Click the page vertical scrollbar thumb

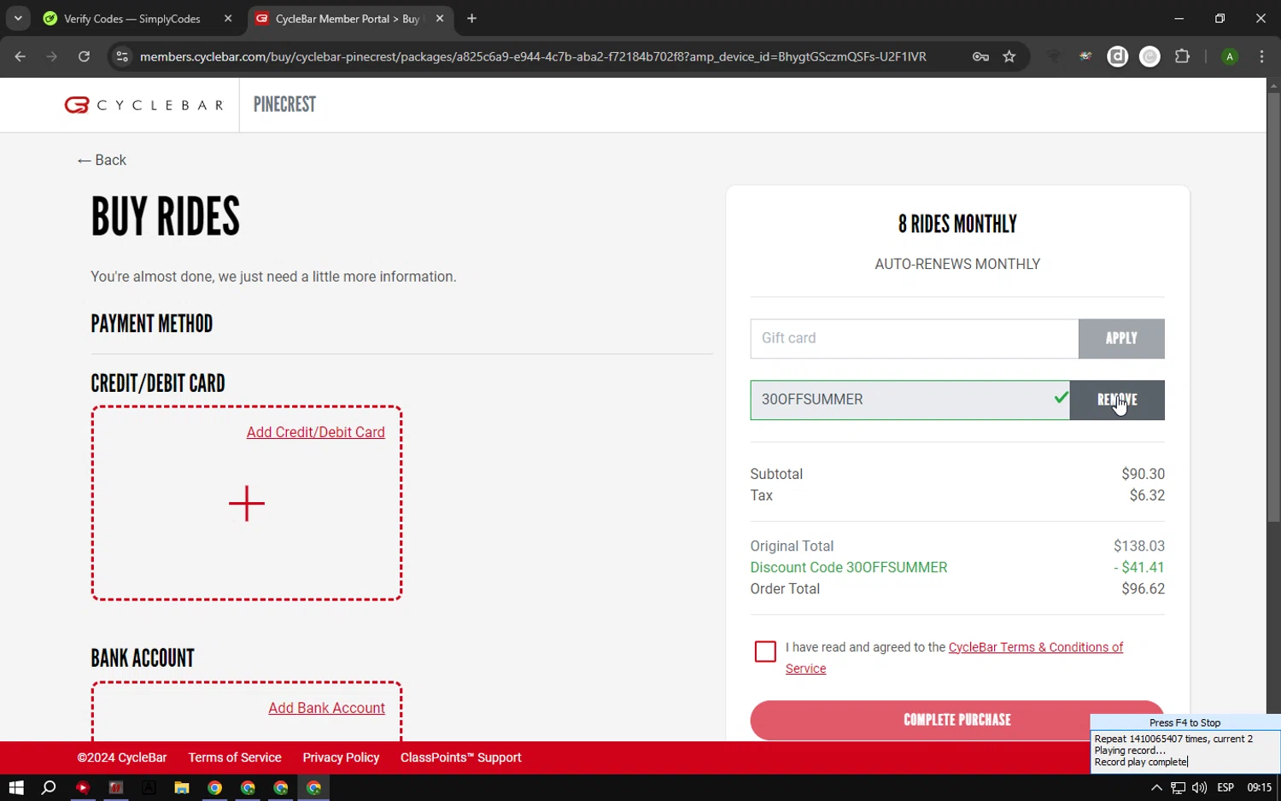(1273, 307)
